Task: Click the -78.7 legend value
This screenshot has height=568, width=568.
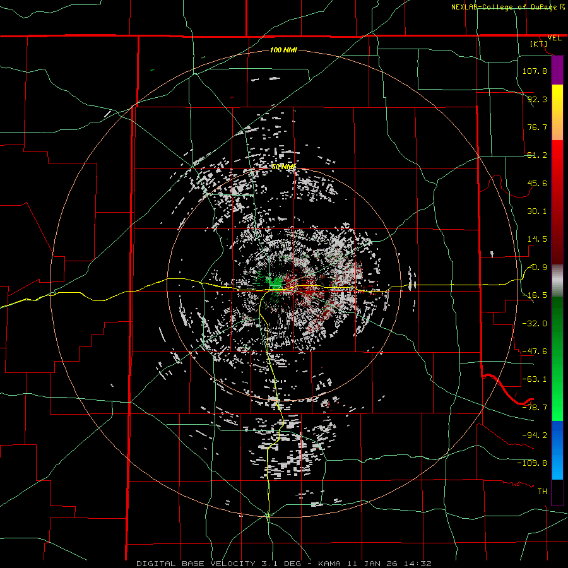Action: pos(535,408)
